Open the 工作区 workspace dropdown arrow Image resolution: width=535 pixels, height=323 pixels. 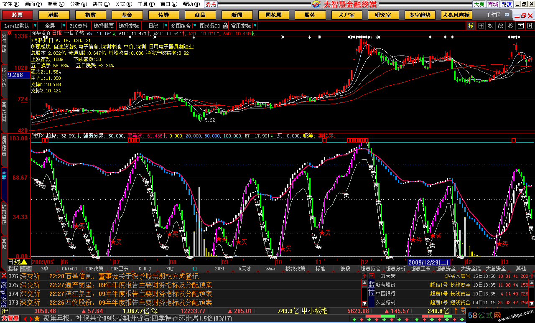(507, 15)
